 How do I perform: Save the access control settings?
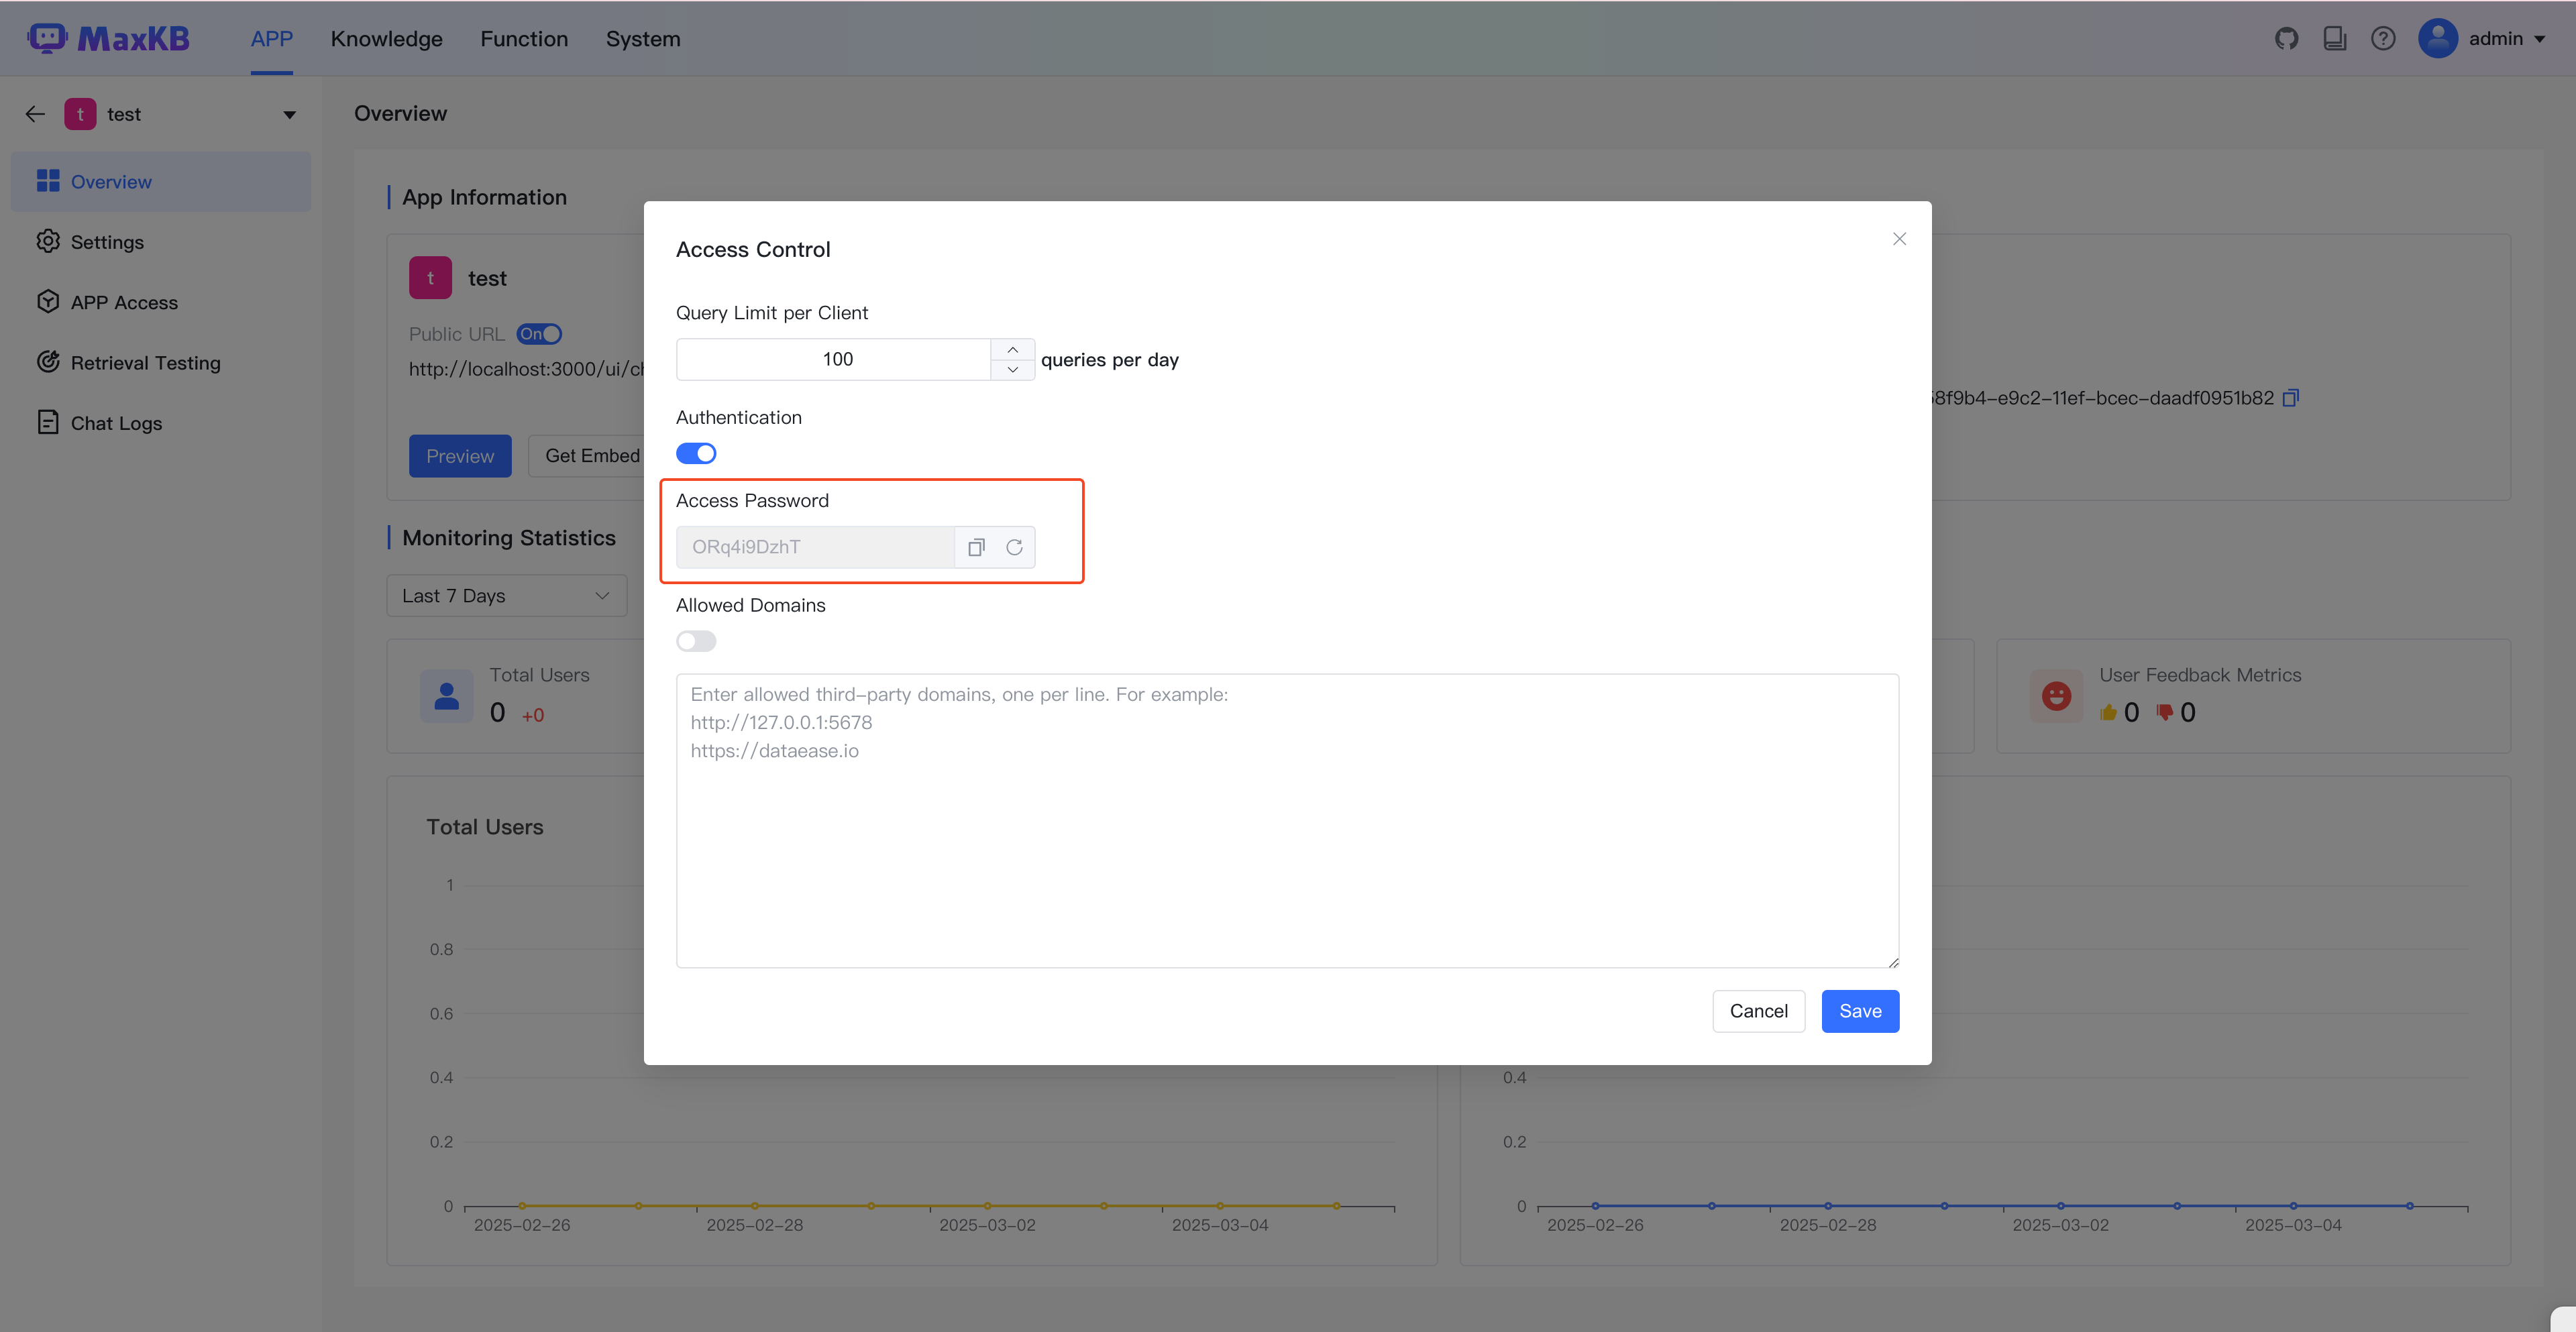pyautogui.click(x=1860, y=1011)
